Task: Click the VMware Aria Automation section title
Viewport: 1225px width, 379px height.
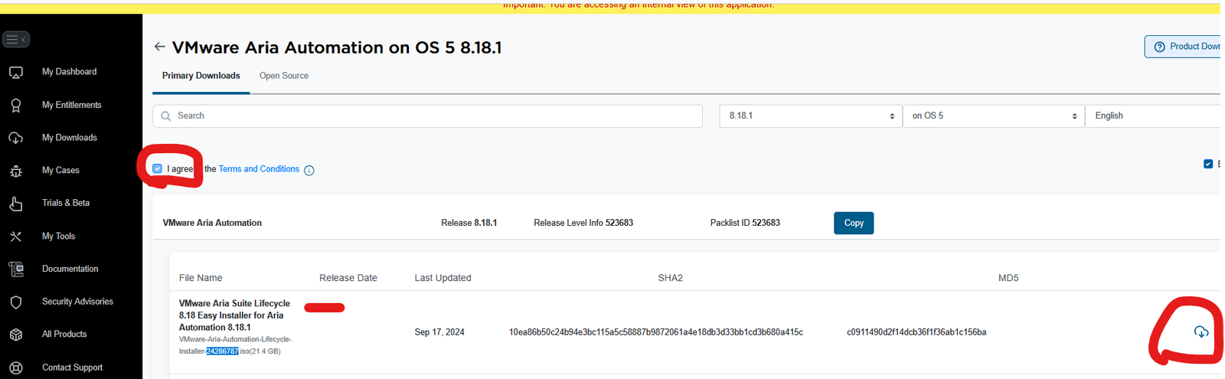Action: (212, 223)
